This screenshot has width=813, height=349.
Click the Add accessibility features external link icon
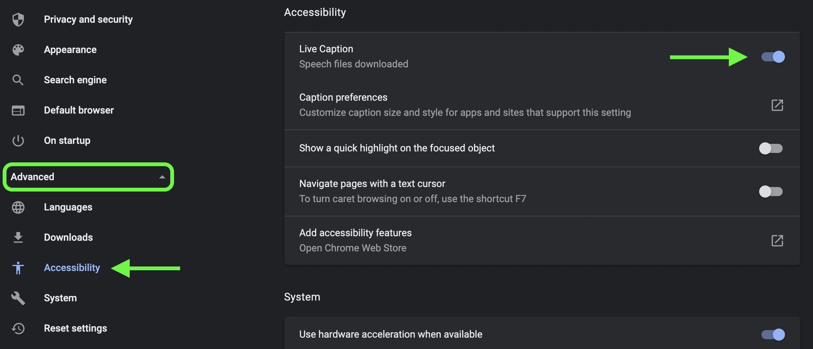[x=777, y=240]
